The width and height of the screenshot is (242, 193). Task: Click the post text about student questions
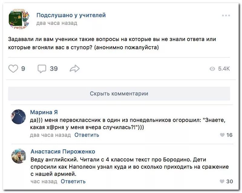click(x=112, y=43)
